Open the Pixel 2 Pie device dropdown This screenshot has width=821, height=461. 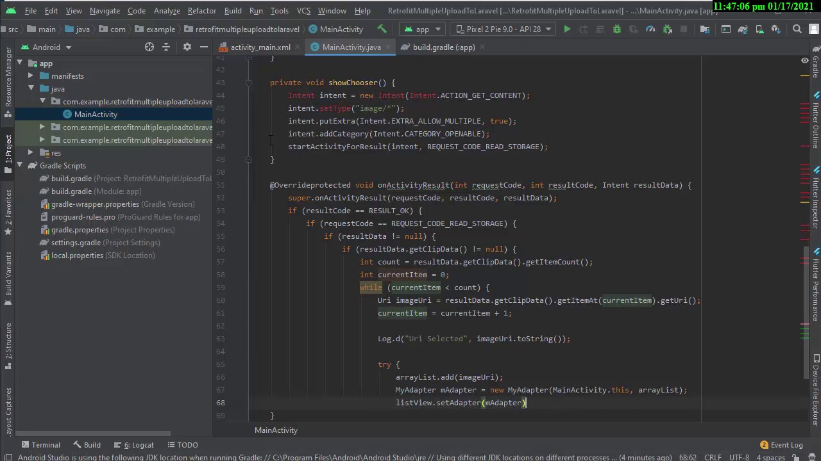504,29
